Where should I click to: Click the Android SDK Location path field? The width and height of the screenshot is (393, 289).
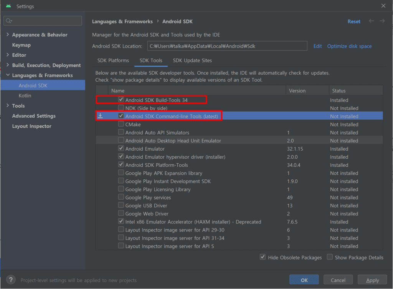click(x=227, y=46)
